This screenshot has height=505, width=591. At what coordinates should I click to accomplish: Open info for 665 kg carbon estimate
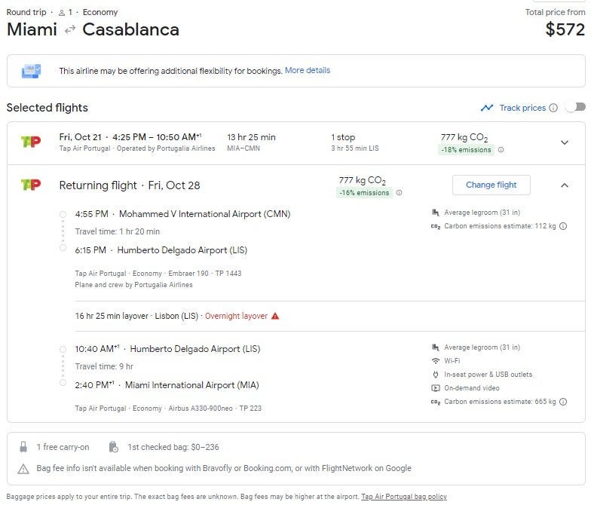click(563, 402)
